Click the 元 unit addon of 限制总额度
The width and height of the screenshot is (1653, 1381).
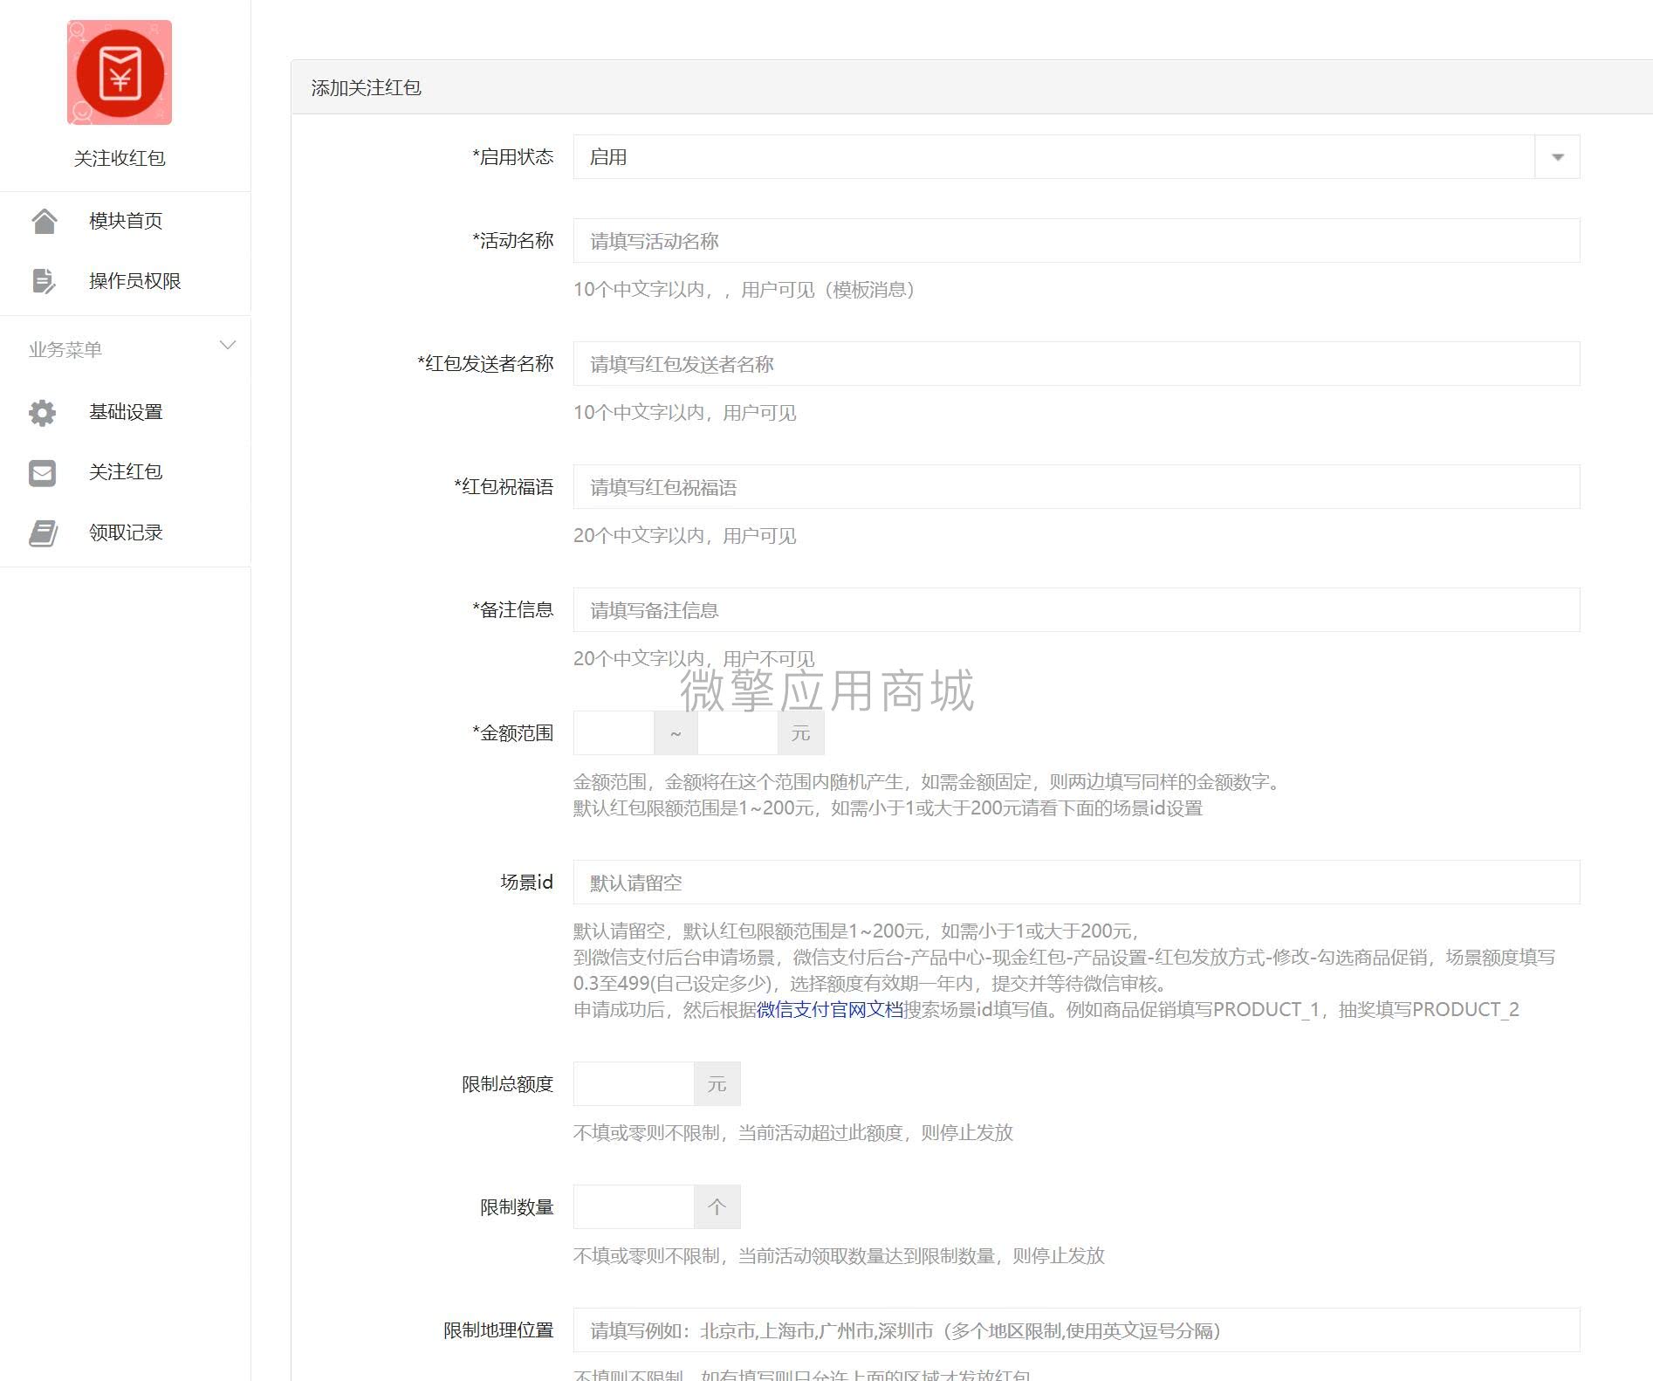tap(717, 1084)
